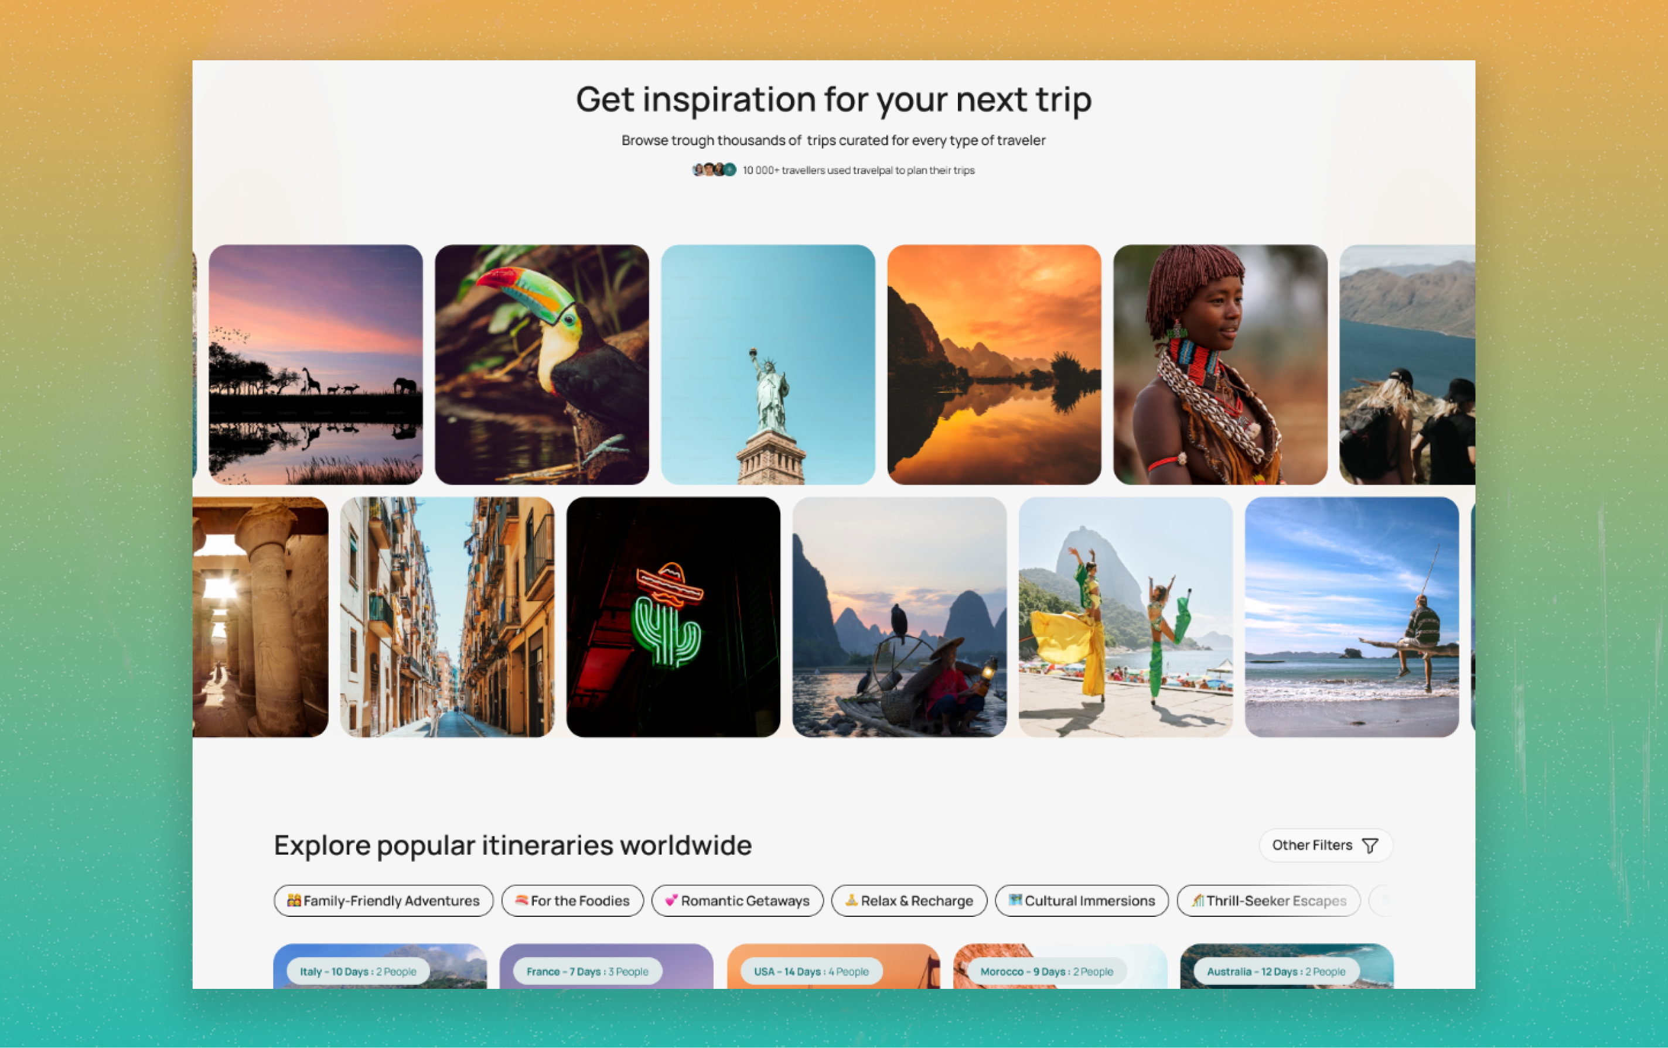This screenshot has height=1048, width=1668.
Task: Open the Morocco 9 Days itinerary card
Action: (x=1060, y=966)
